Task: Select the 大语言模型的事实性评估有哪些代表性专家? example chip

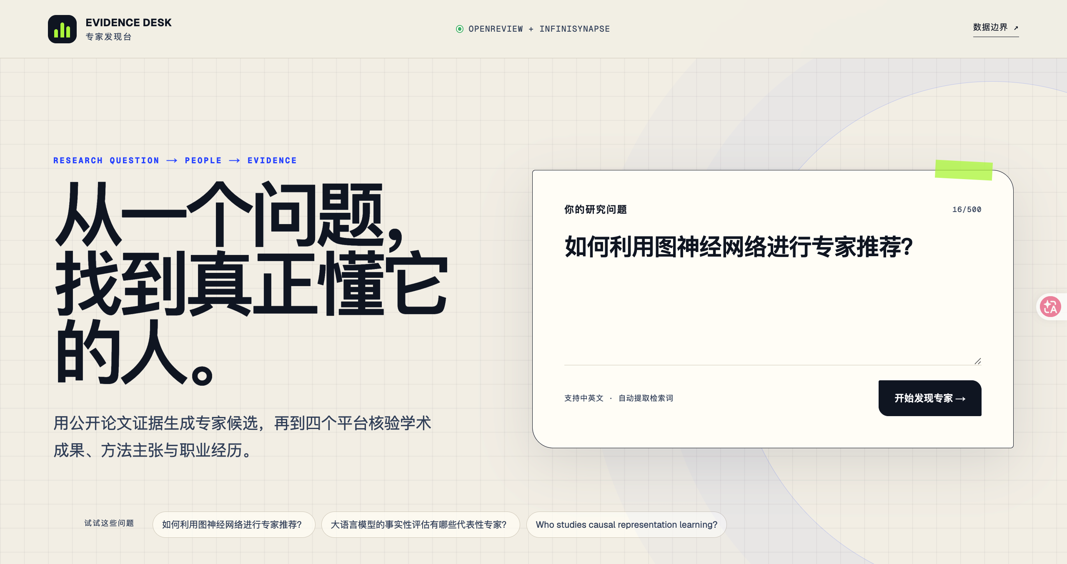Action: [x=421, y=524]
